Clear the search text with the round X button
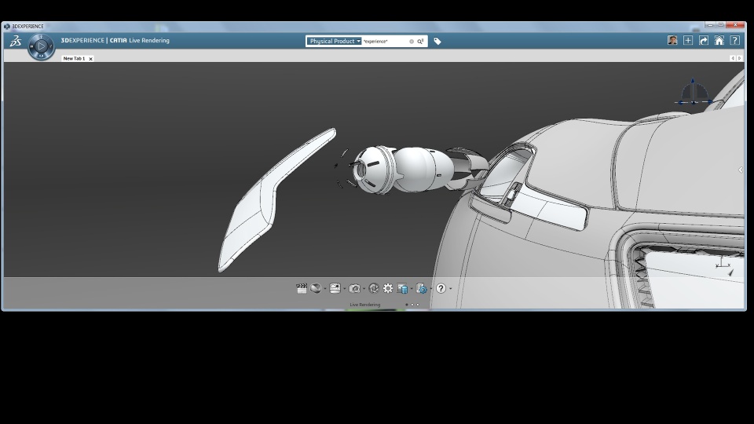754x424 pixels. 412,42
